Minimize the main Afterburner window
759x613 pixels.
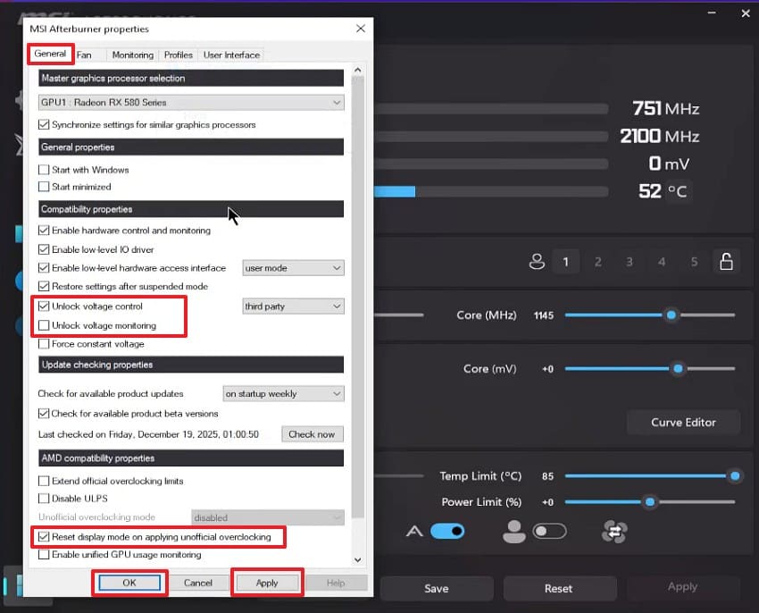[x=712, y=13]
